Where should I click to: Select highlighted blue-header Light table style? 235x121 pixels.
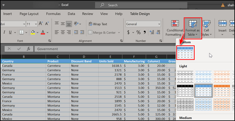[x=203, y=91]
